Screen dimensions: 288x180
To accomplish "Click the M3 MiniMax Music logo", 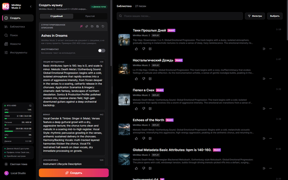I will 6,7.
